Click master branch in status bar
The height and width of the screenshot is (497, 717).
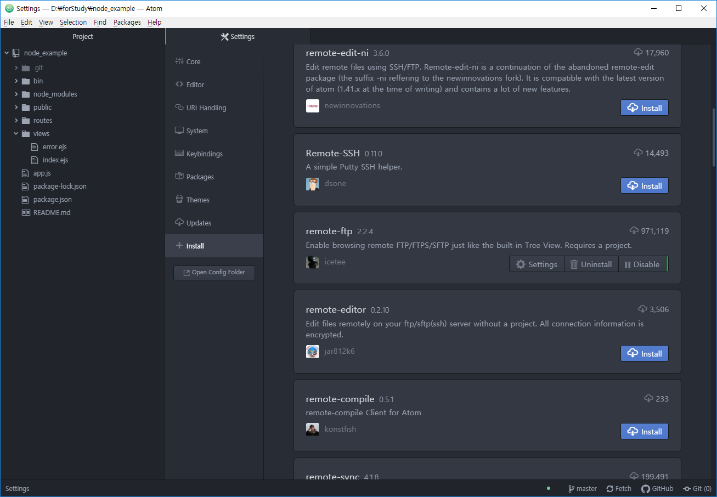(582, 489)
